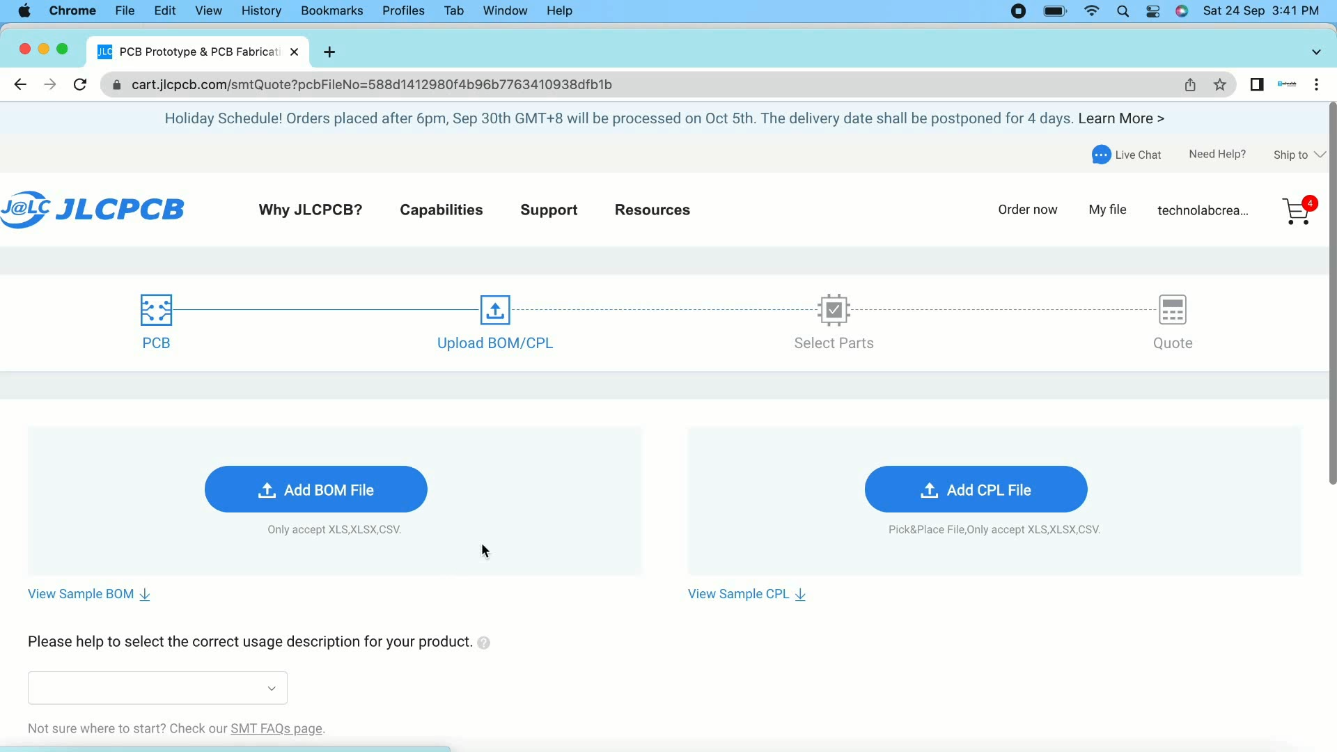Click the battery status icon
1337x752 pixels.
(1056, 10)
